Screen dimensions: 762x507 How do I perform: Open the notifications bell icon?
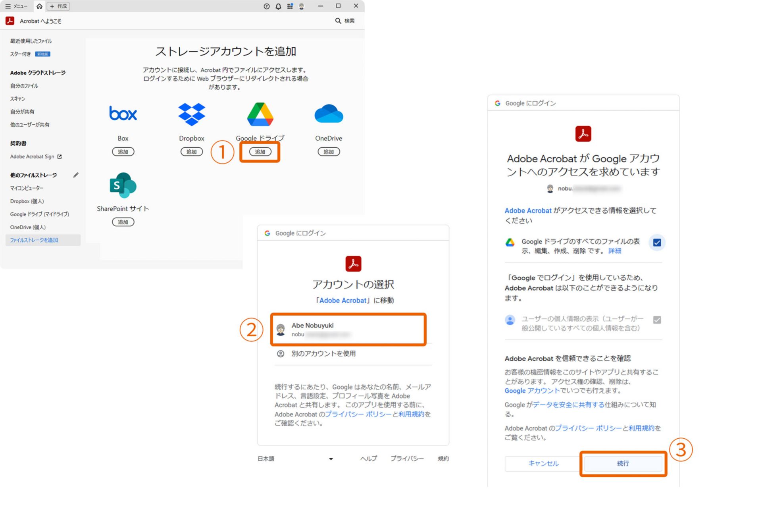(x=278, y=6)
